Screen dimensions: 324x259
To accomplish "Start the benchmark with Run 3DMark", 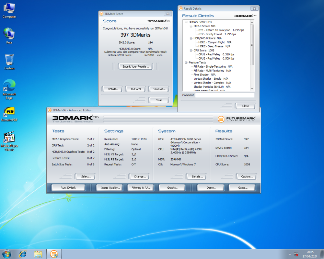I will 68,187.
